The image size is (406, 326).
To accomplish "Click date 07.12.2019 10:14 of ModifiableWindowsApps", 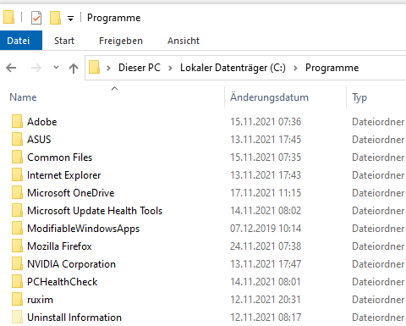I will coord(266,229).
